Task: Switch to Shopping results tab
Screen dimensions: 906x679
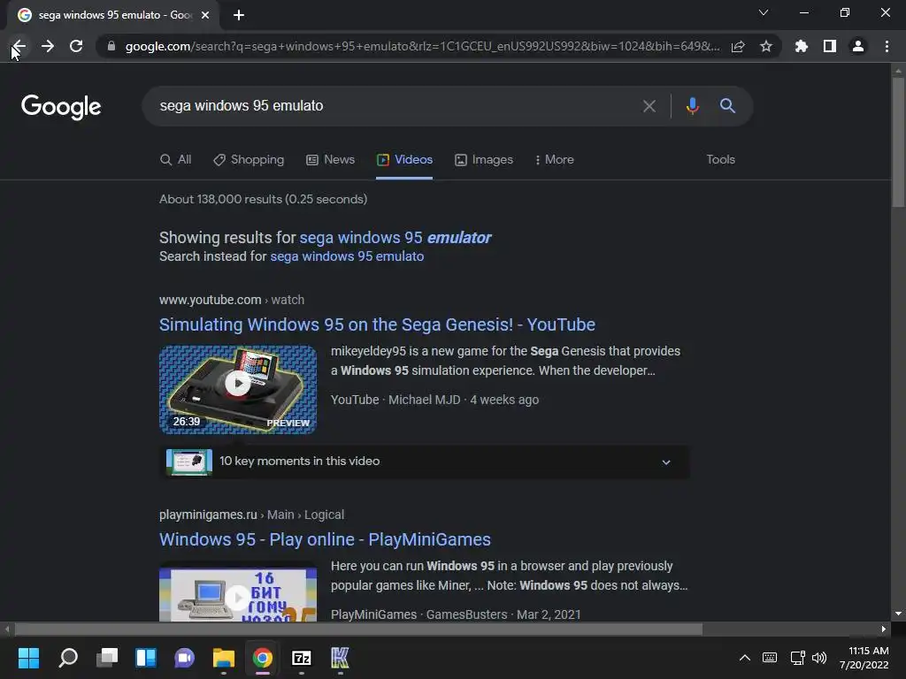Action: coord(249,160)
